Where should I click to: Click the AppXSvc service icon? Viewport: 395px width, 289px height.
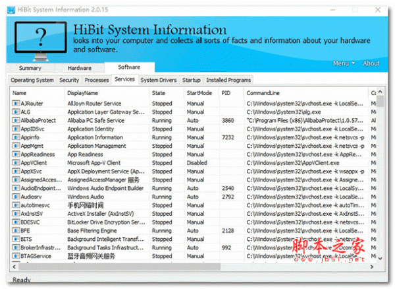pos(16,171)
